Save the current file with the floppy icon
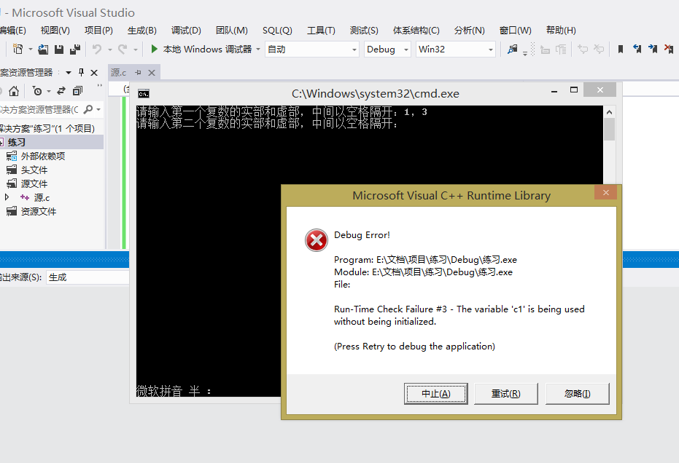The height and width of the screenshot is (463, 679). point(59,50)
